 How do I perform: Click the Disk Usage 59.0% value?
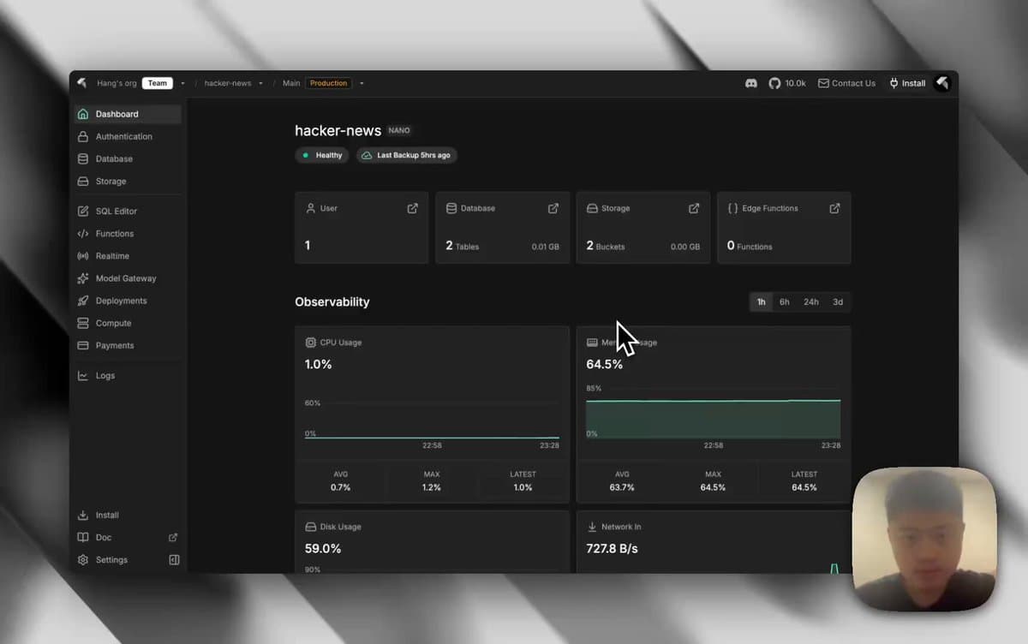[323, 548]
